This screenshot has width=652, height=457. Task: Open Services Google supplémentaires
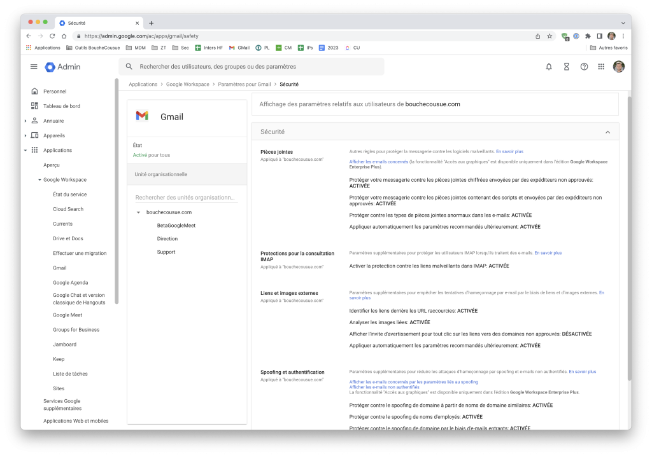point(62,405)
